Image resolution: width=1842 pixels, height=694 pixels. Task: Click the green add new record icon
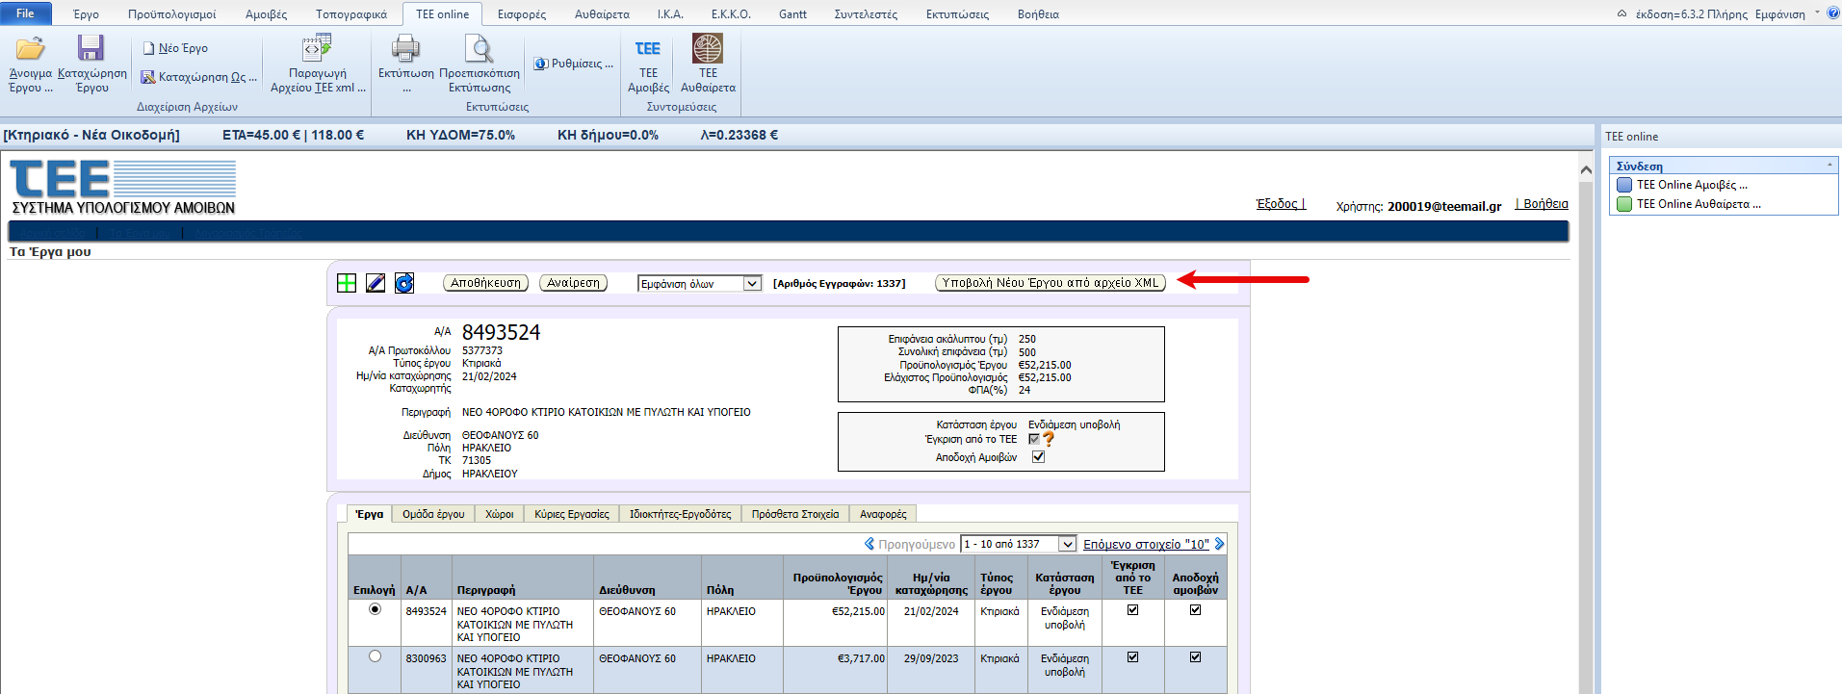347,283
